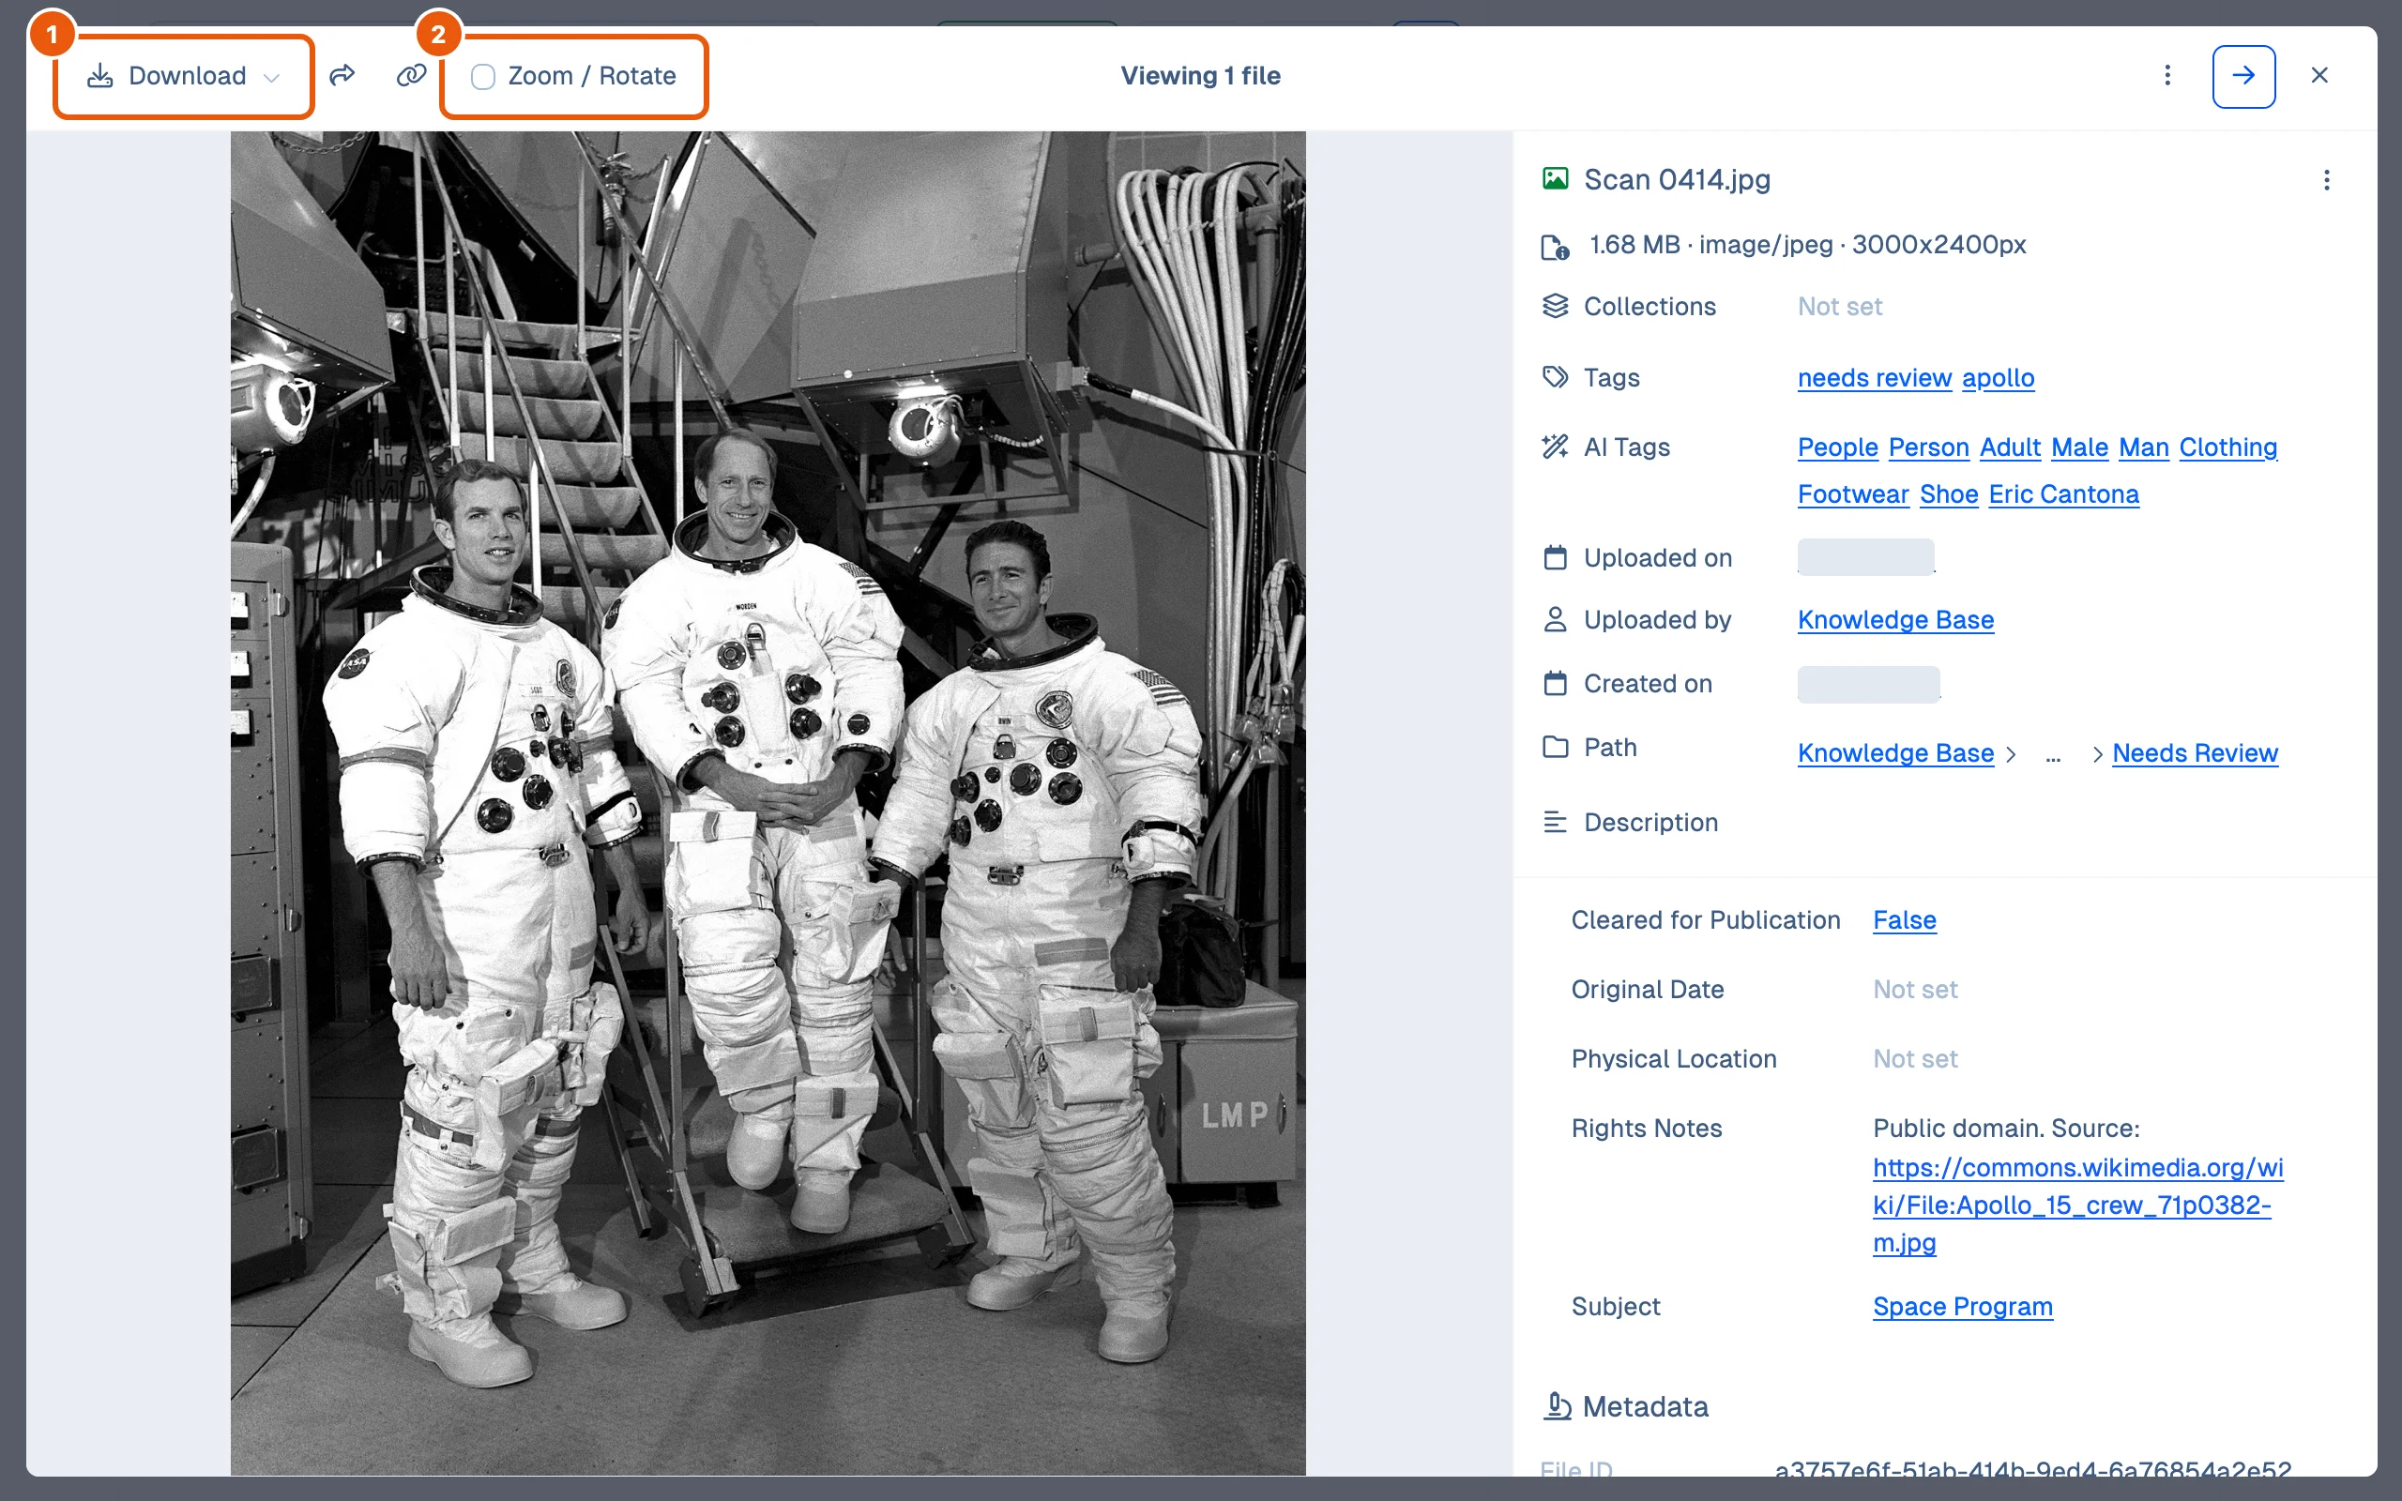
Task: Select the Adult AI tag
Action: pyautogui.click(x=2009, y=447)
